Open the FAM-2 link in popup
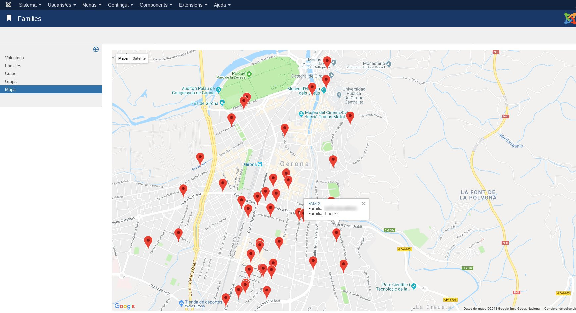576x313 pixels. 314,204
